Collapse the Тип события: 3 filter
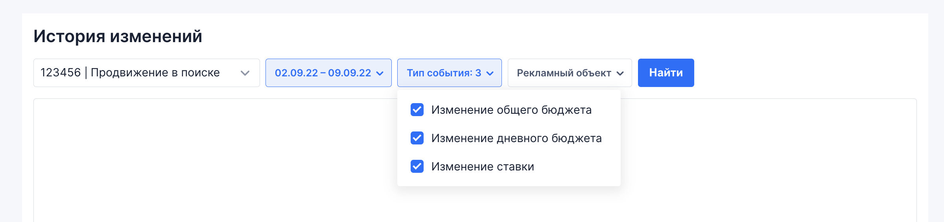The image size is (944, 222). (450, 73)
